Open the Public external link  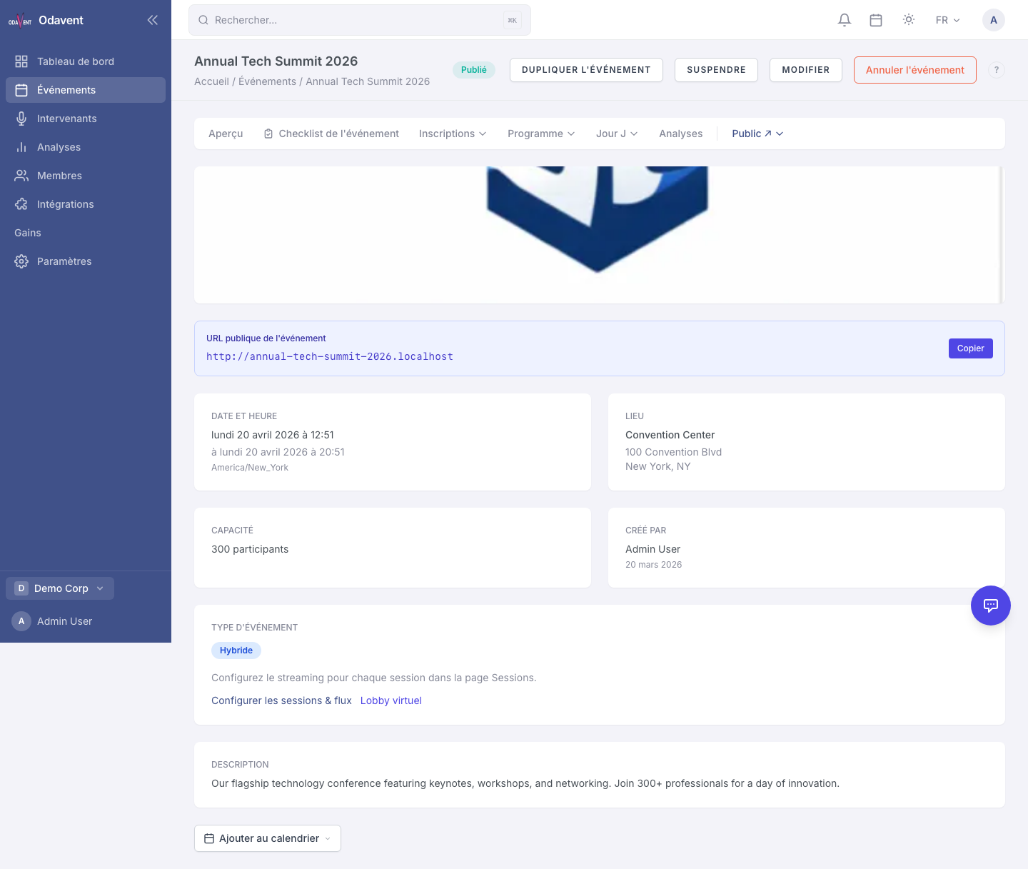pos(752,134)
